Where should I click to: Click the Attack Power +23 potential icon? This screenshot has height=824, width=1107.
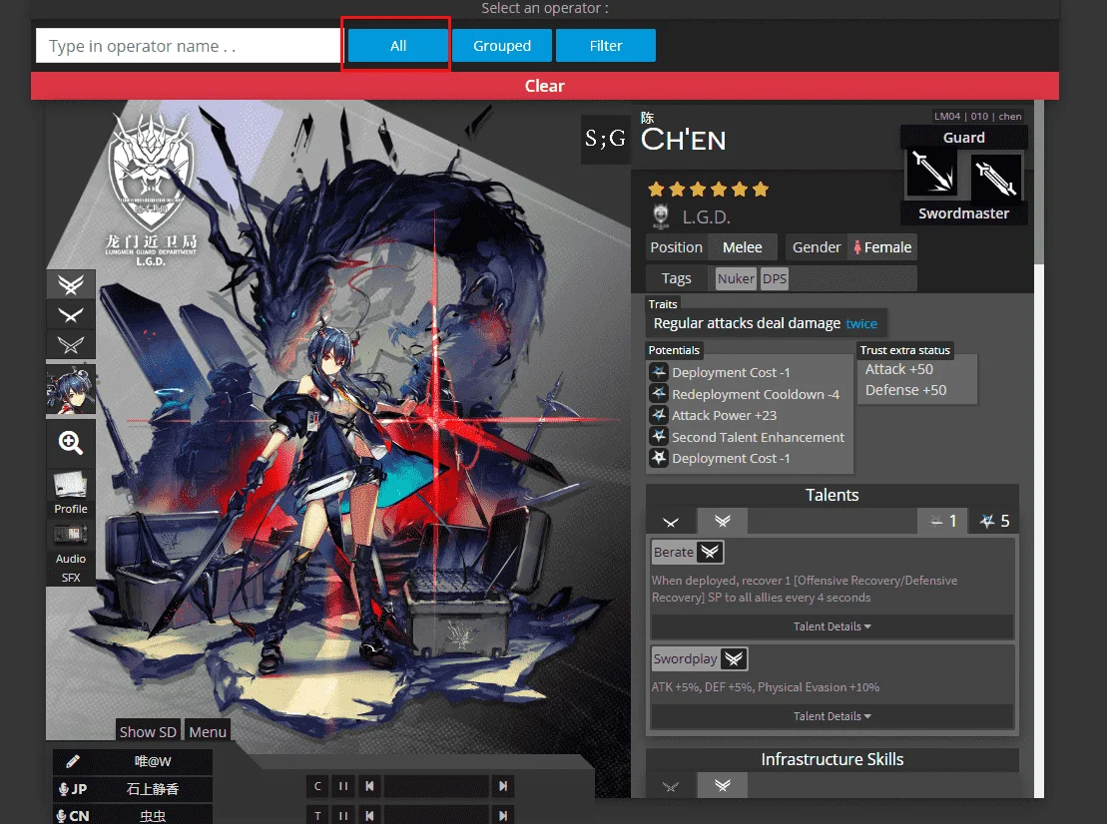[x=659, y=415]
